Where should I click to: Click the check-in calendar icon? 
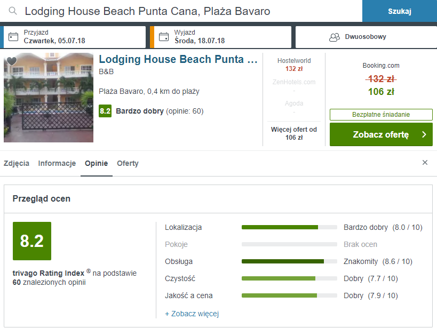(x=13, y=37)
